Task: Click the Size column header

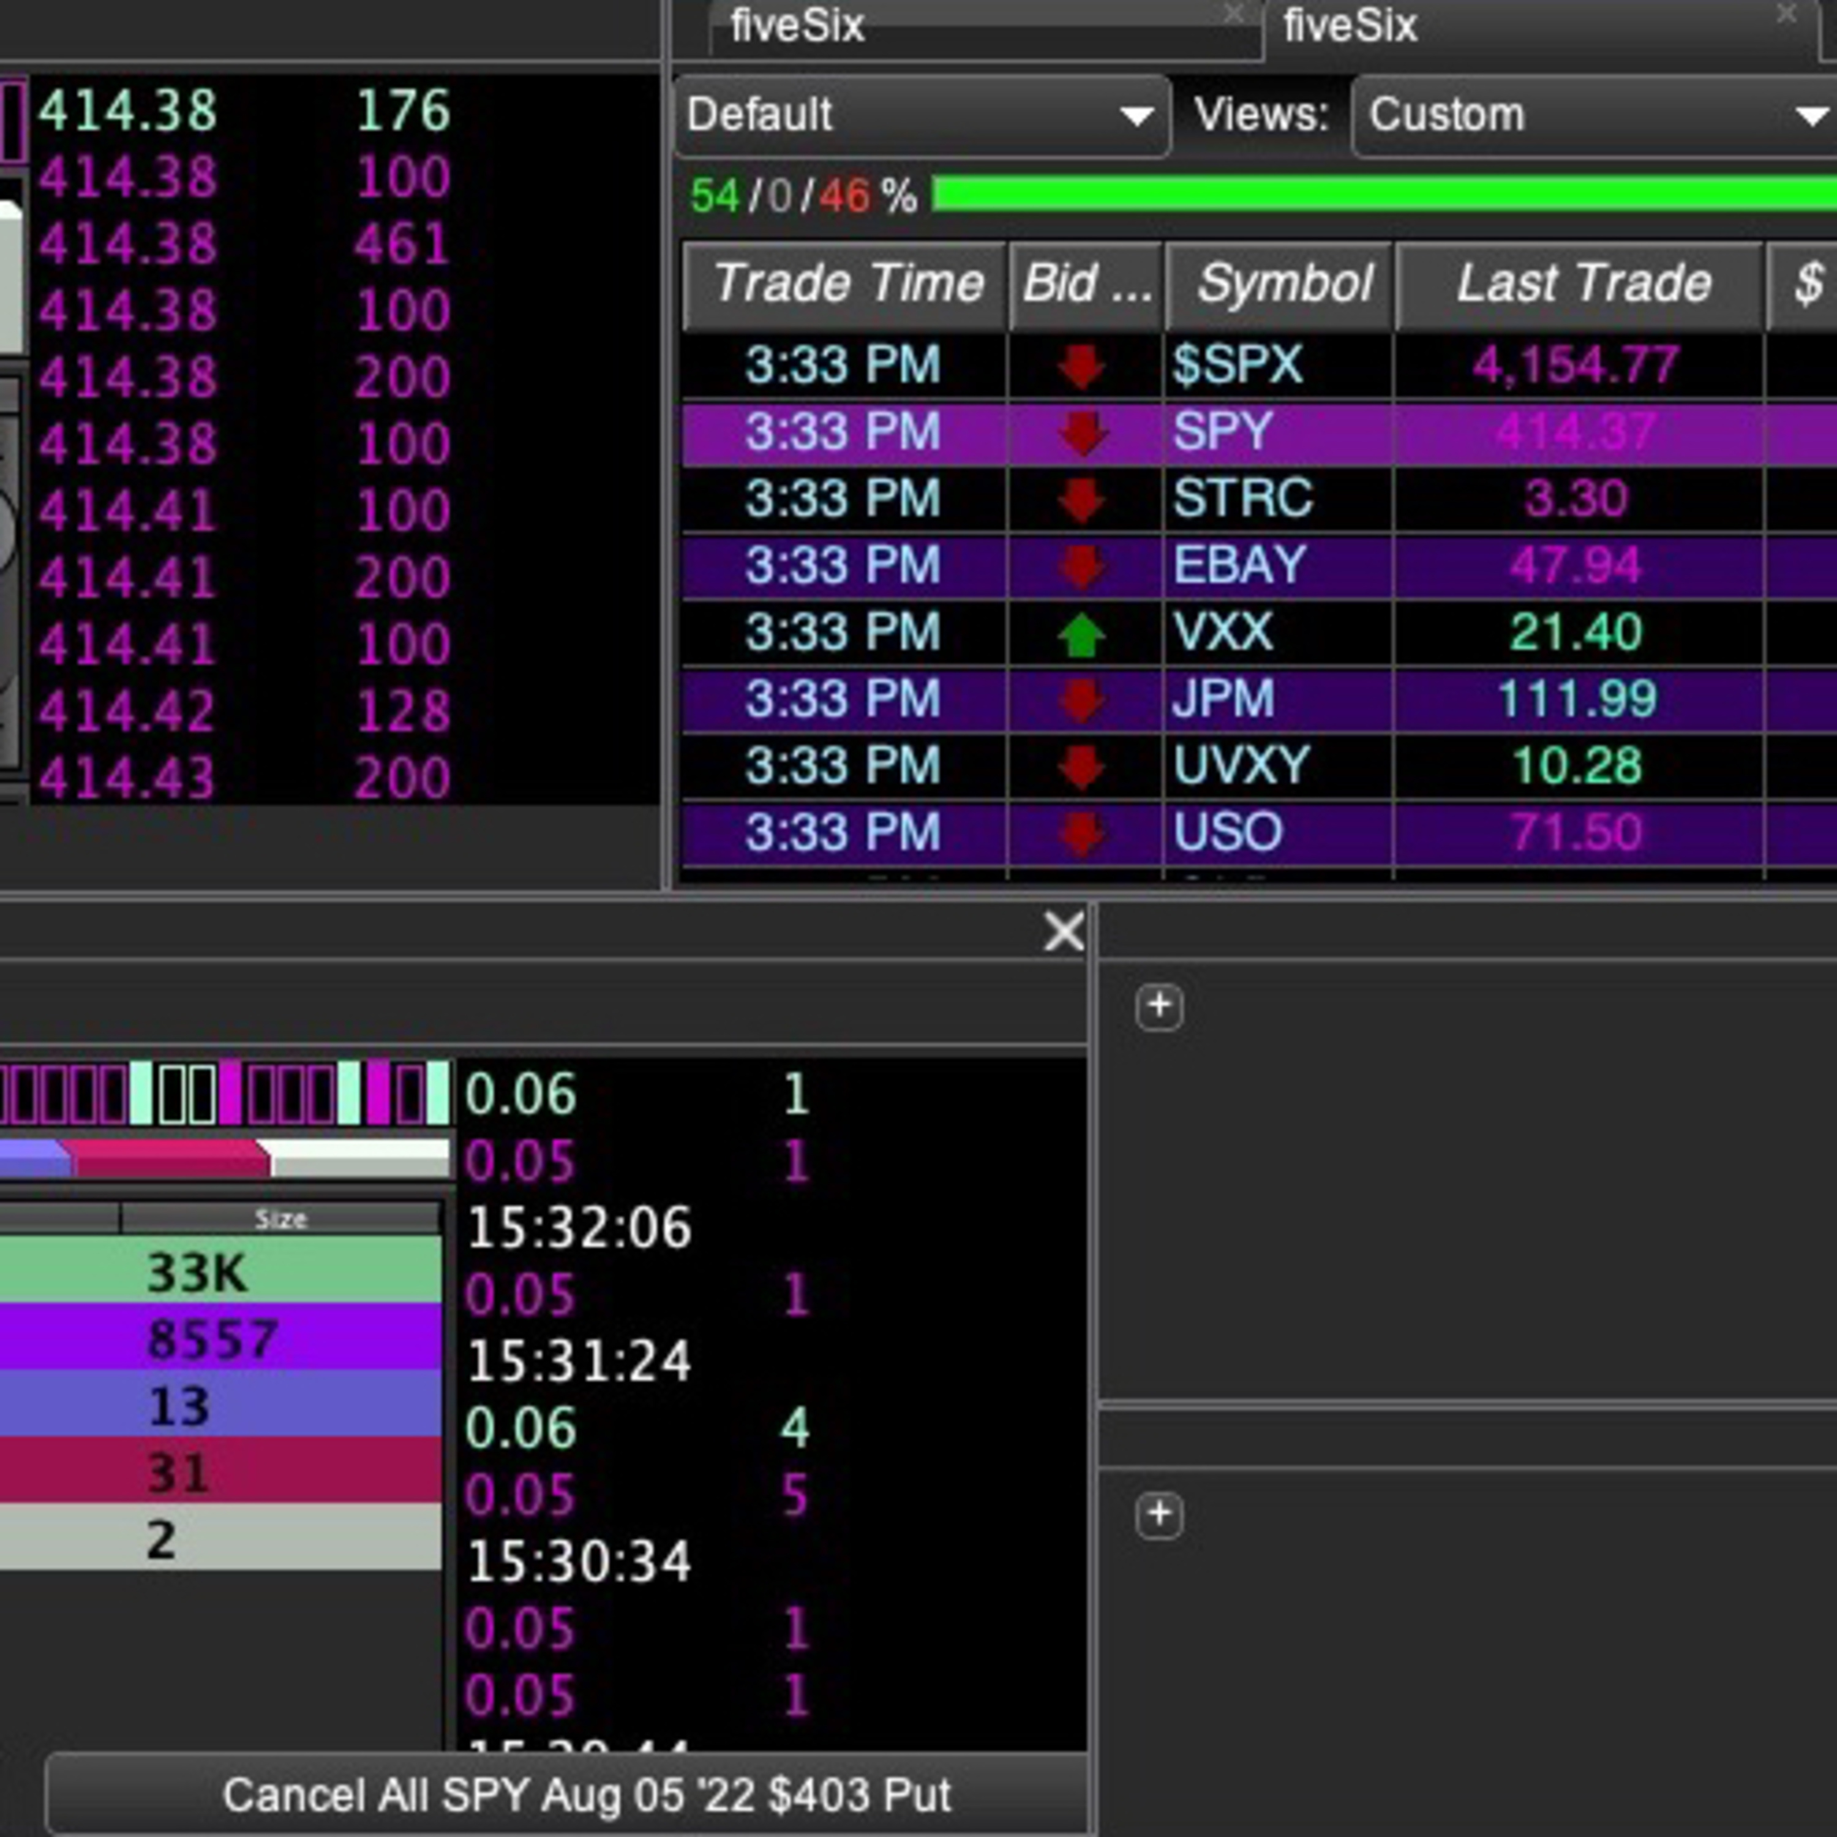Action: click(282, 1219)
